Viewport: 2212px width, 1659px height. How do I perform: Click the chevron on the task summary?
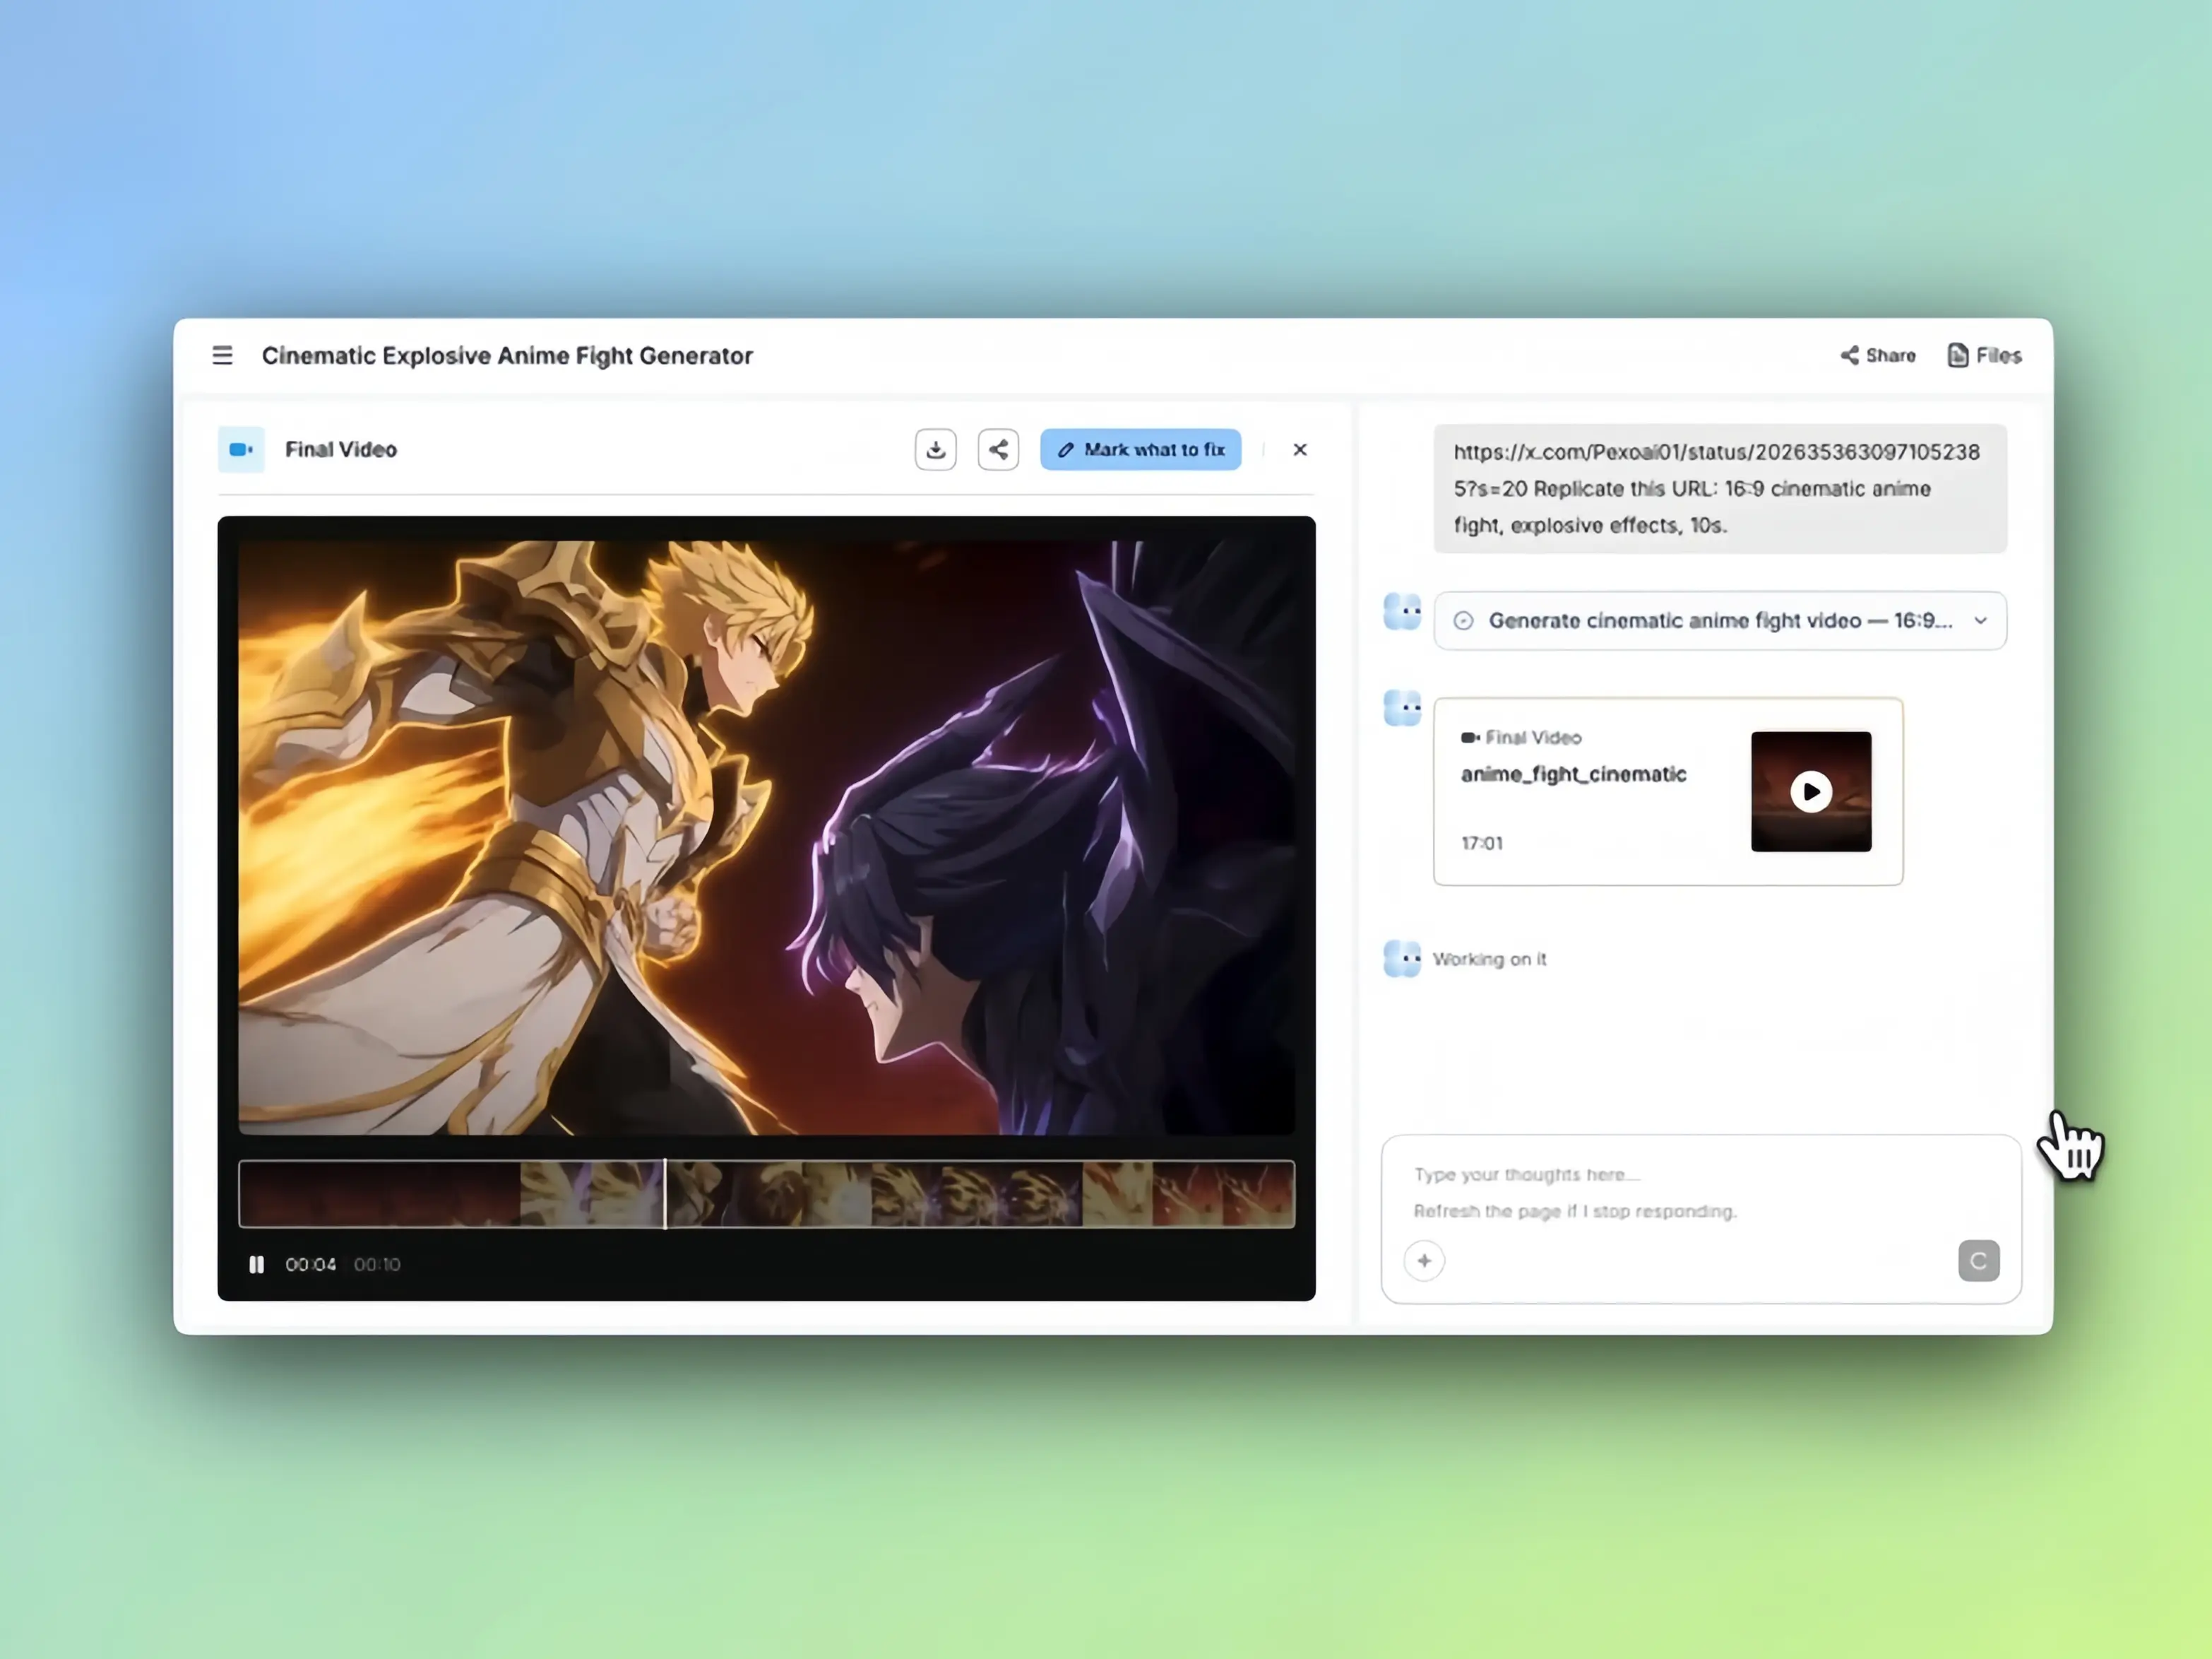(1980, 620)
